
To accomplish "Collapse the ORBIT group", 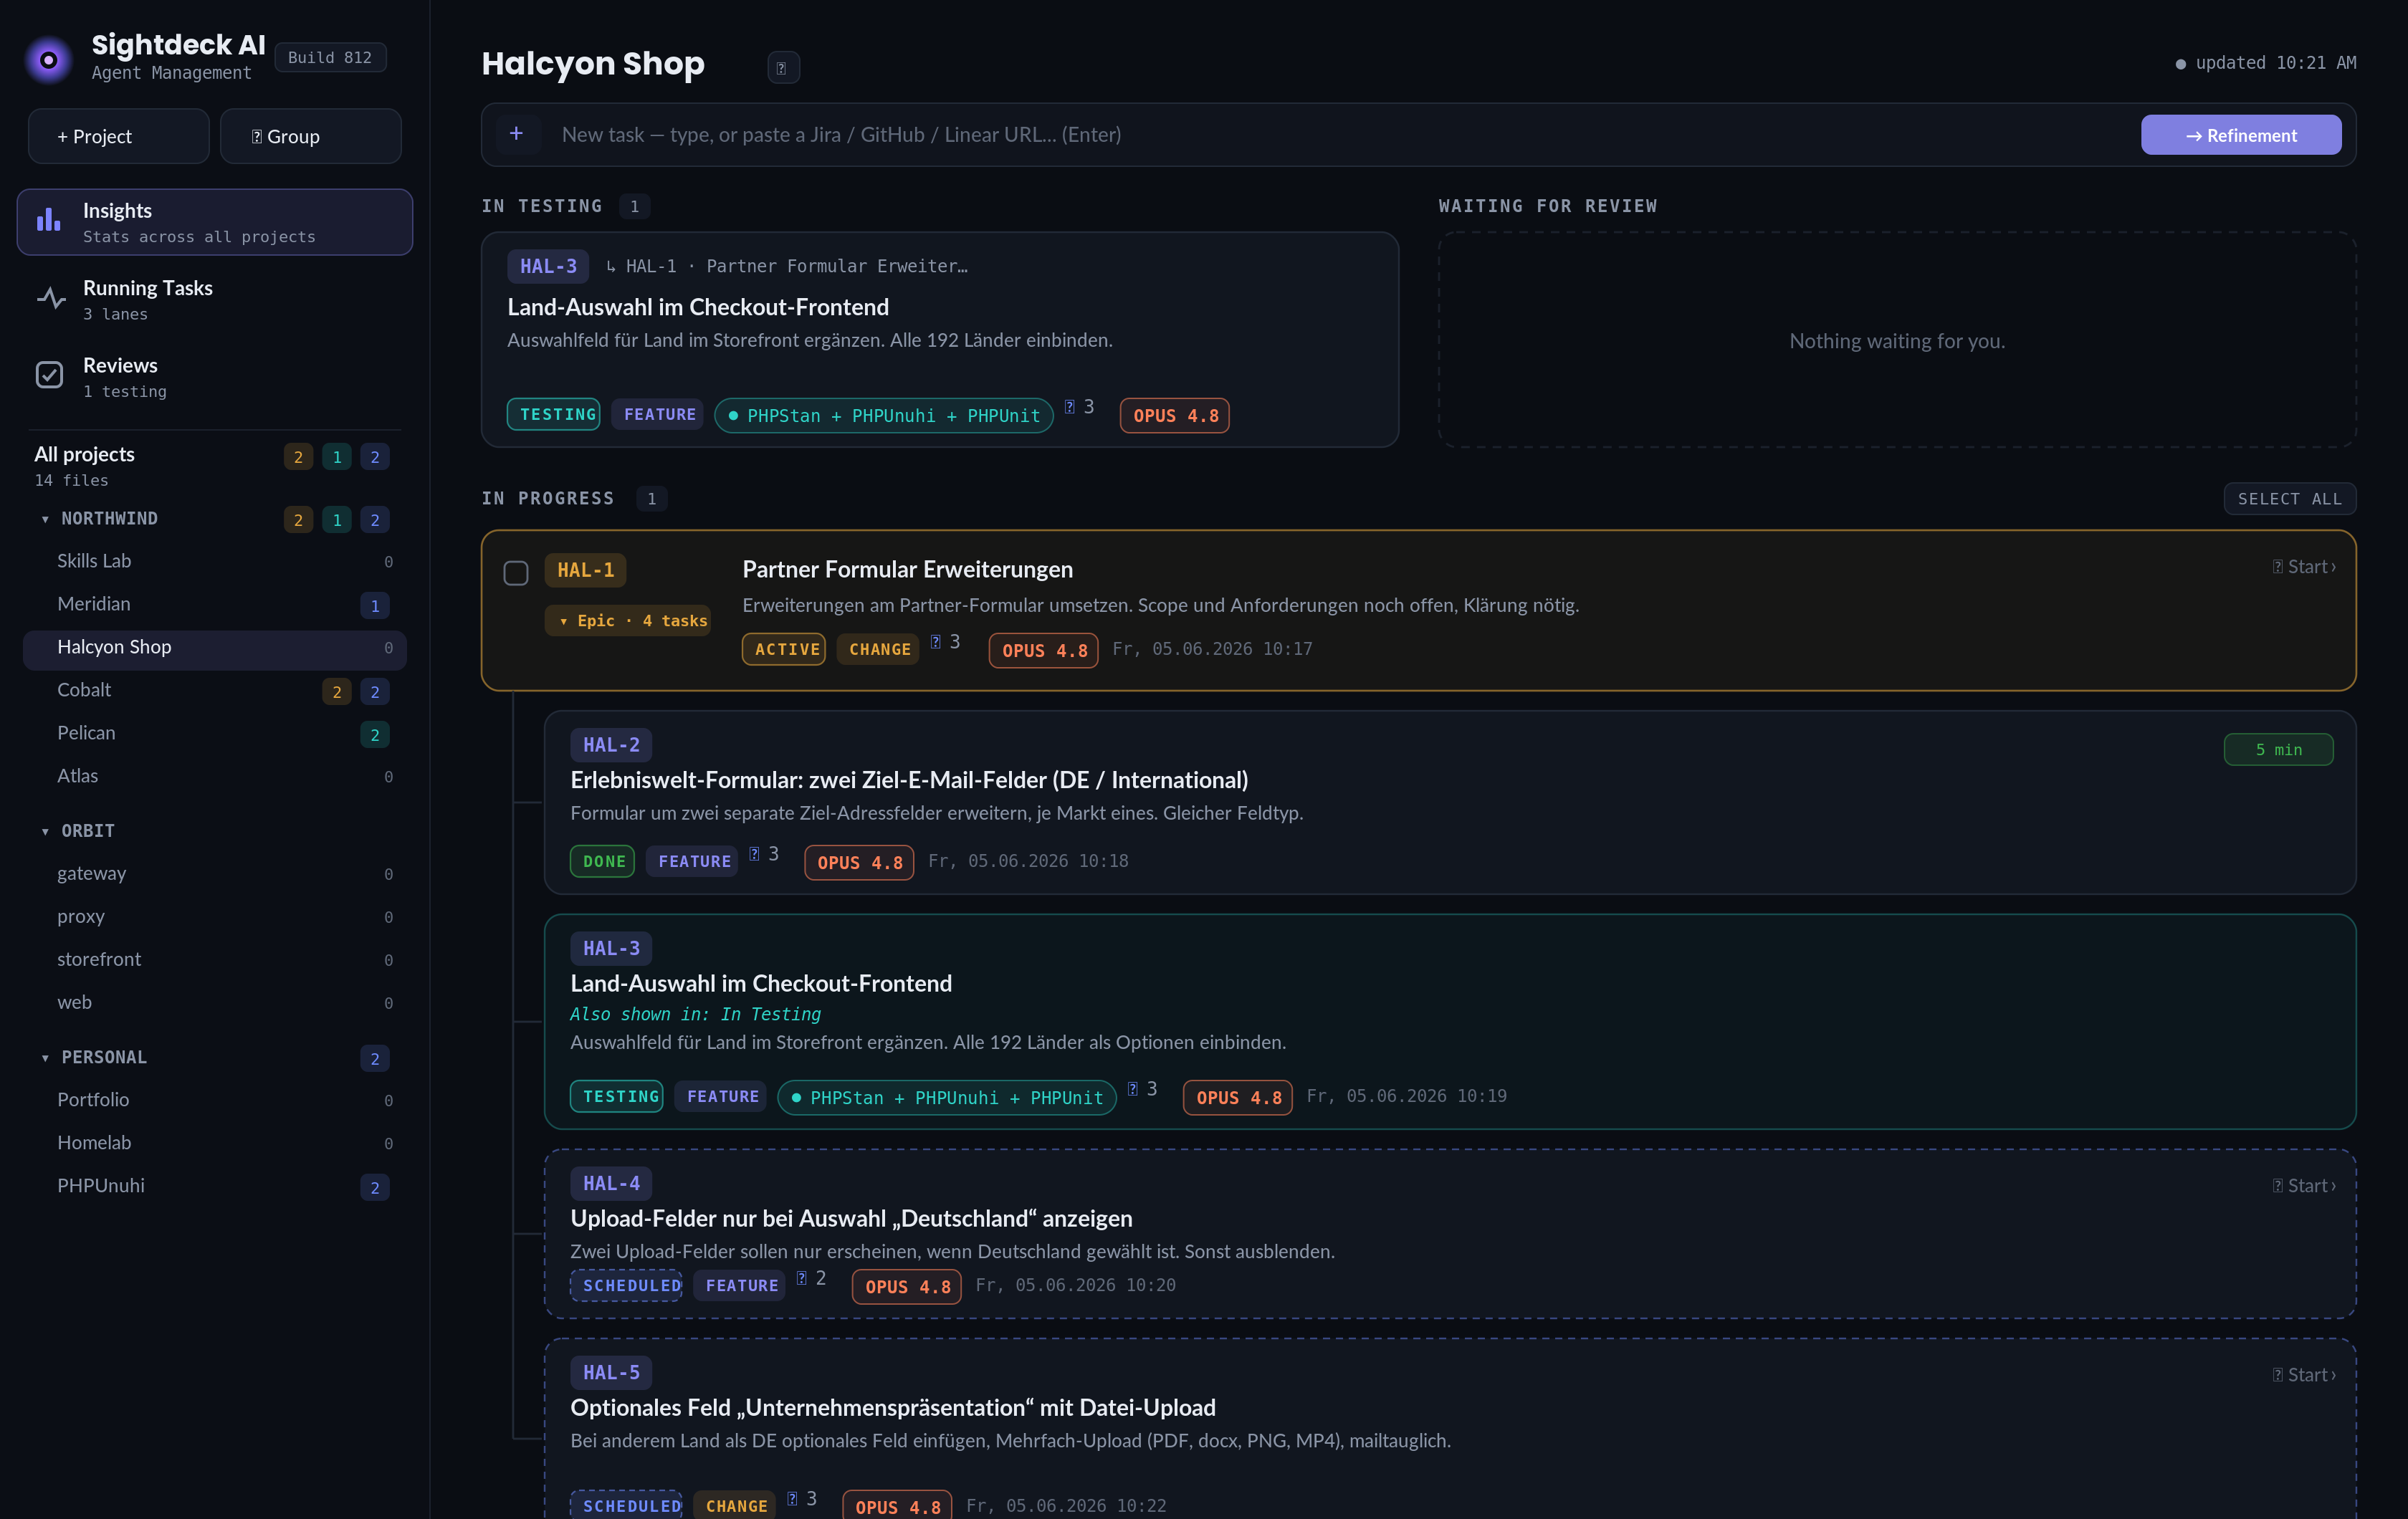I will [45, 832].
